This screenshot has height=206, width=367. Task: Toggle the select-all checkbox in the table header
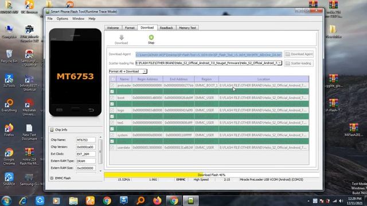tap(113, 79)
